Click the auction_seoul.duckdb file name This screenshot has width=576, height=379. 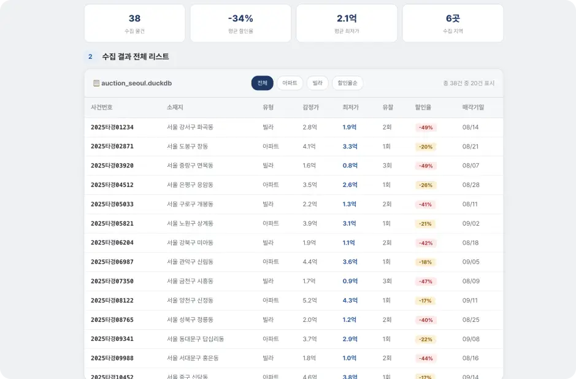[x=137, y=83]
